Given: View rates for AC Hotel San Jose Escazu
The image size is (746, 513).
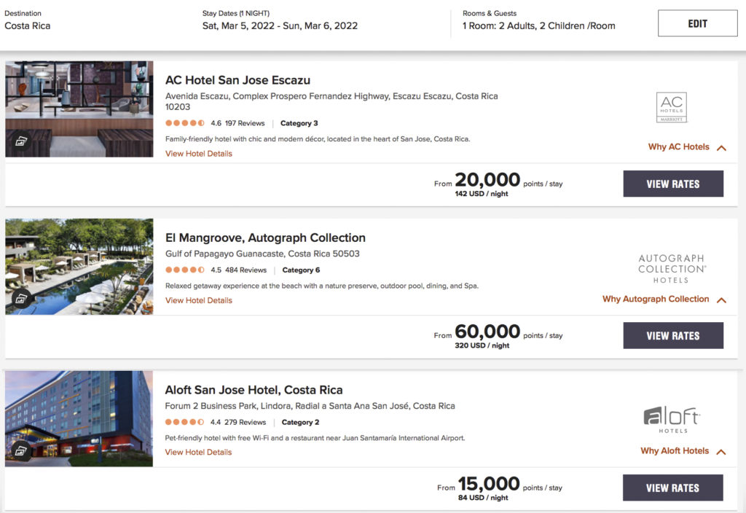Looking at the screenshot, I should click(x=672, y=184).
